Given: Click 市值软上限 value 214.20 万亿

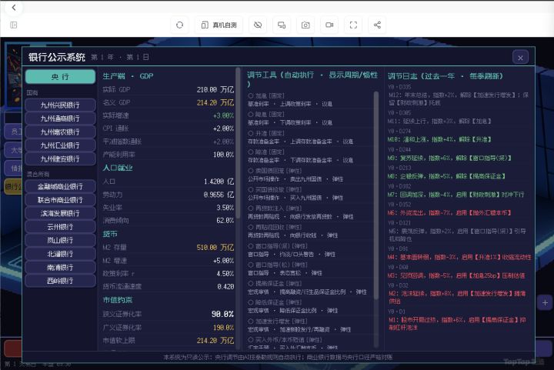Looking at the screenshot, I should (x=215, y=341).
